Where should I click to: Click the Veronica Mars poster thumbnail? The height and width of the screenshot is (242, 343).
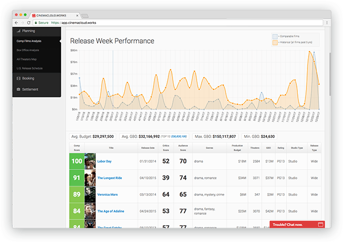90,194
